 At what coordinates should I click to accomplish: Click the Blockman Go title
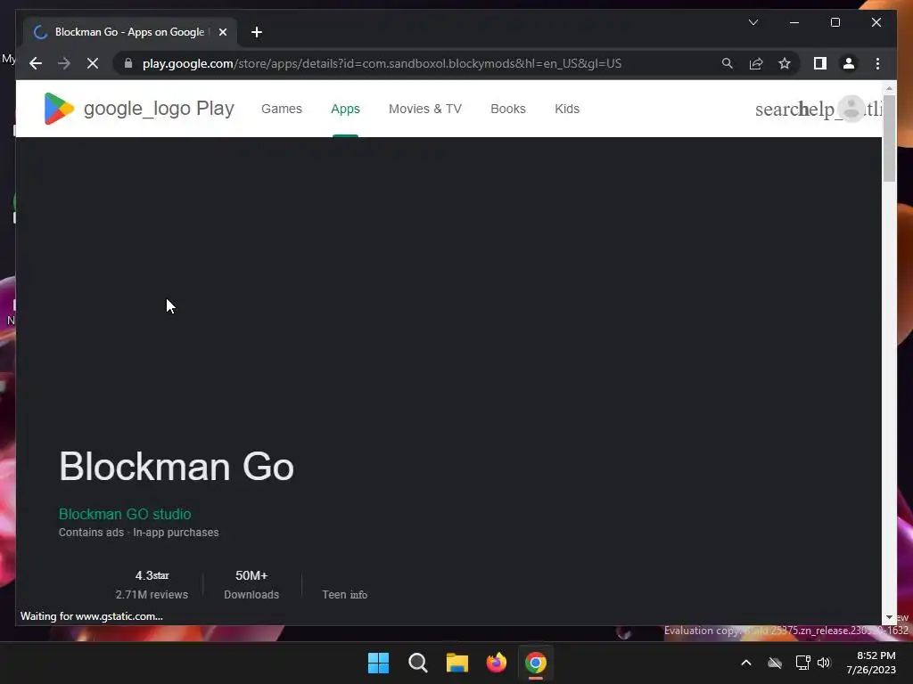pos(177,467)
